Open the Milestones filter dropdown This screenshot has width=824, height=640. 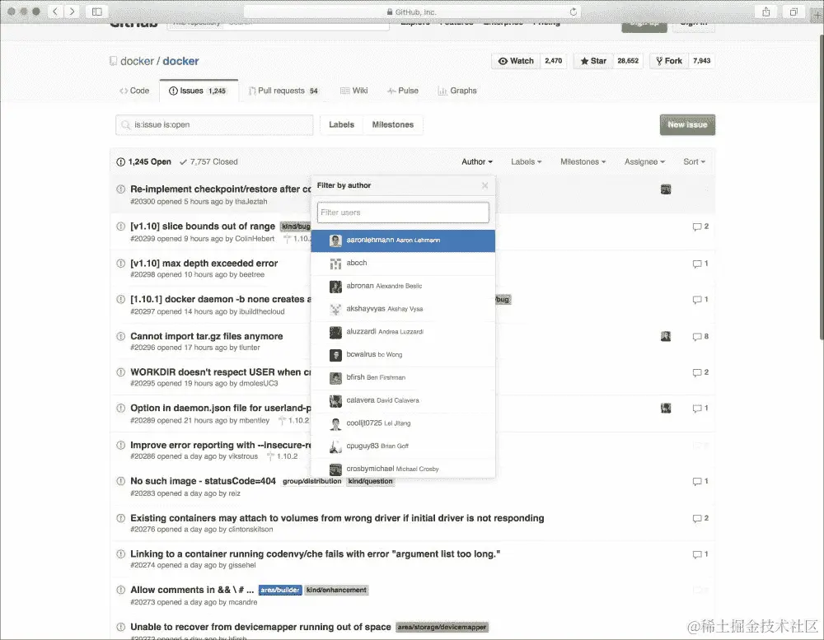[583, 161]
